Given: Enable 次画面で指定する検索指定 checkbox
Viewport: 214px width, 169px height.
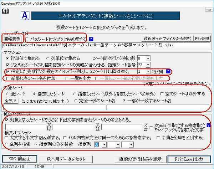Looking at the screenshot, I should click(151, 128).
